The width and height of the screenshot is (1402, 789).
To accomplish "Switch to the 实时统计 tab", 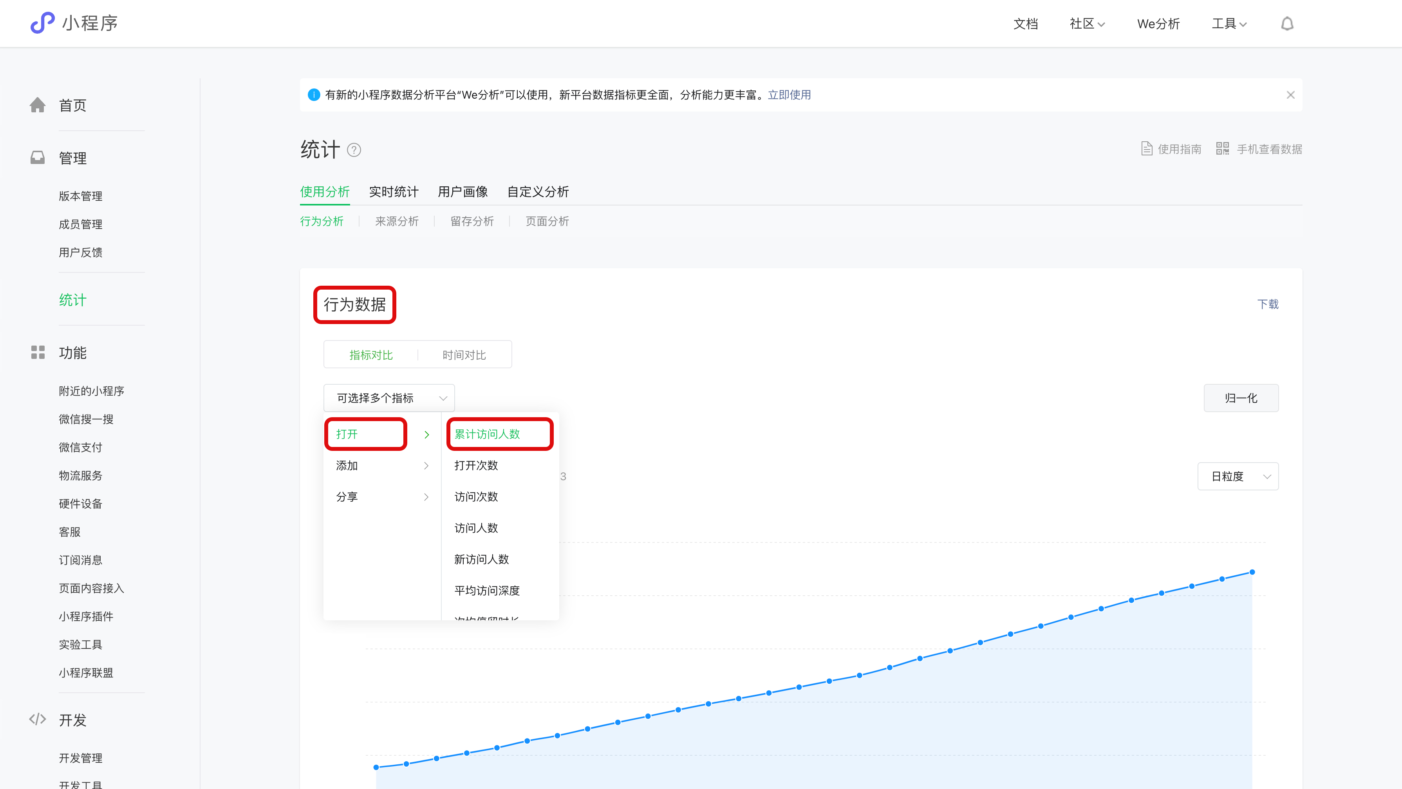I will pyautogui.click(x=394, y=191).
